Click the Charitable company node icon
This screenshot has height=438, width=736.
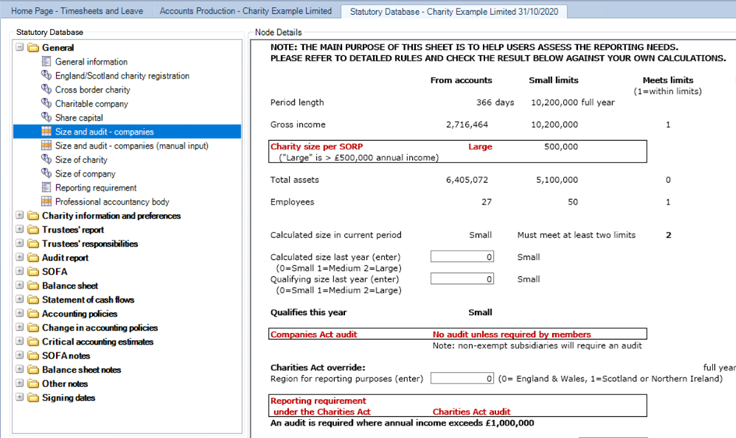[x=46, y=103]
